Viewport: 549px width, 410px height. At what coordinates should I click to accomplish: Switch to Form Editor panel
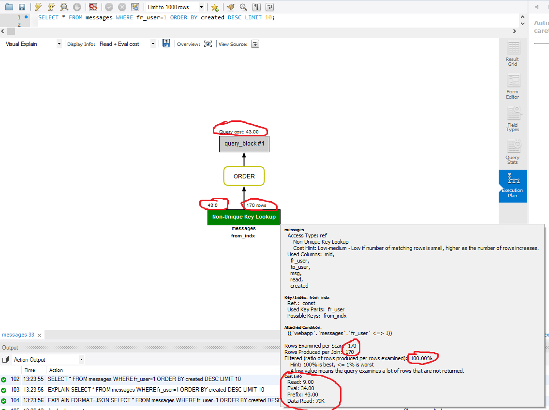513,87
